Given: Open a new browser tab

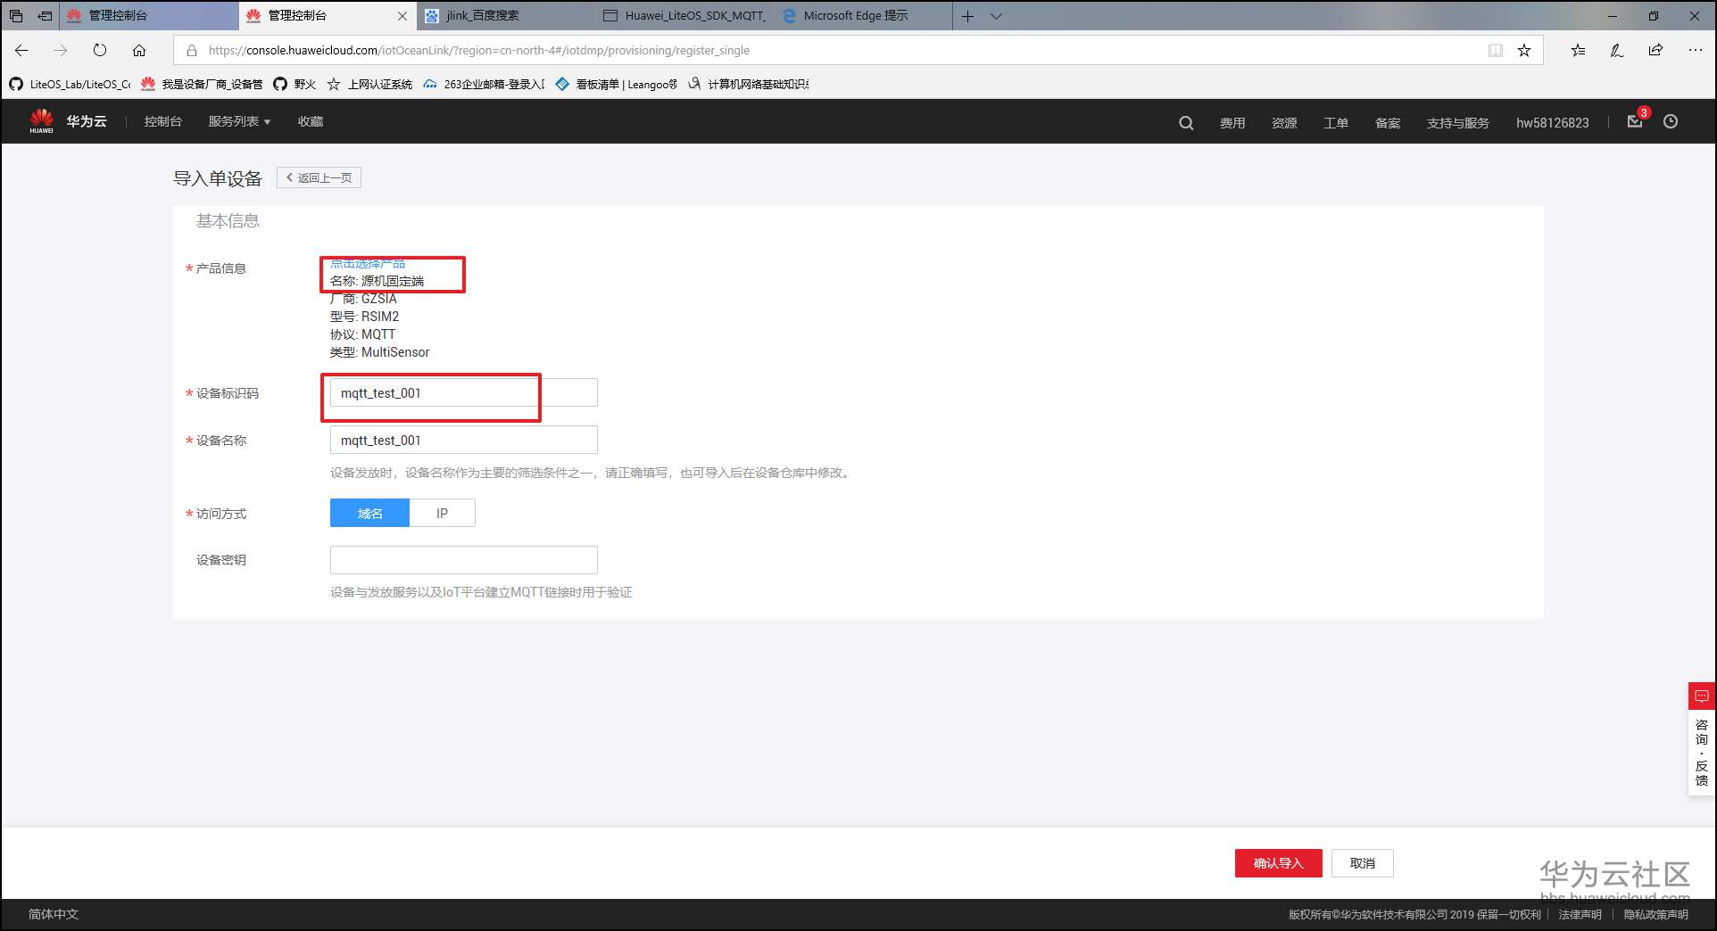Looking at the screenshot, I should point(967,15).
